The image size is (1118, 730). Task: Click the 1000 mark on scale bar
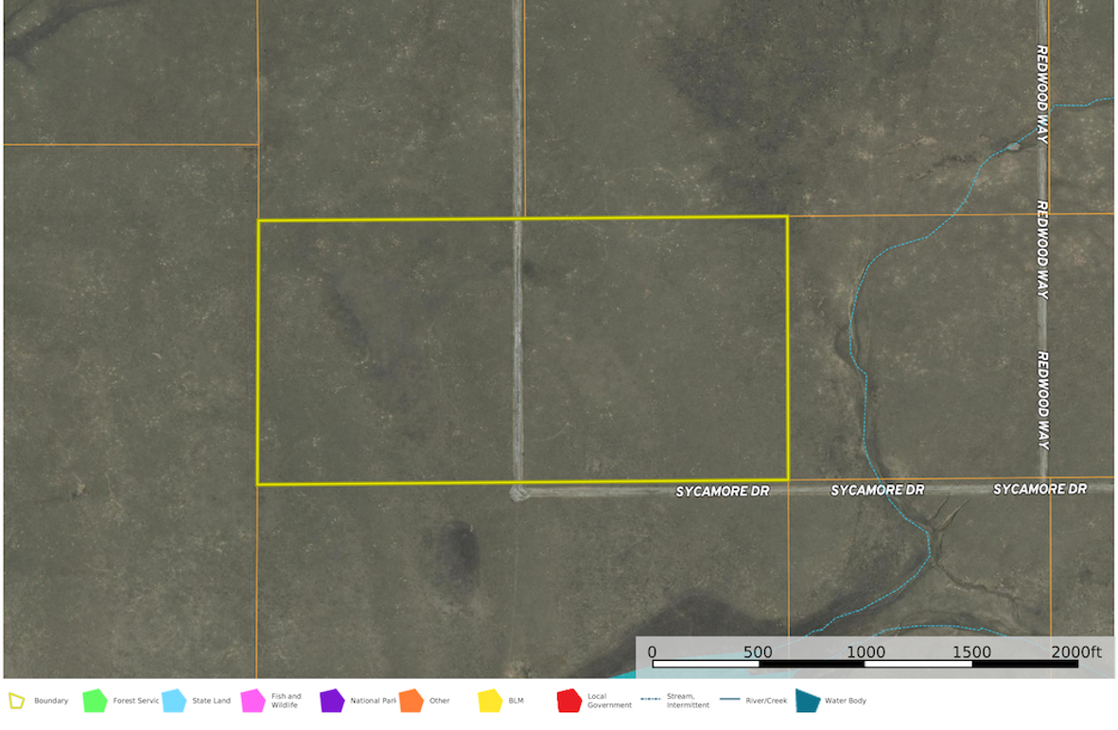point(865,652)
